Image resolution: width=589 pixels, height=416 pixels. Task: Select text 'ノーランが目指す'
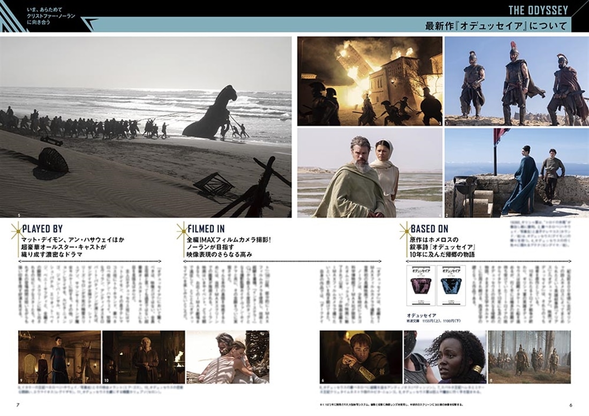pyautogui.click(x=210, y=247)
